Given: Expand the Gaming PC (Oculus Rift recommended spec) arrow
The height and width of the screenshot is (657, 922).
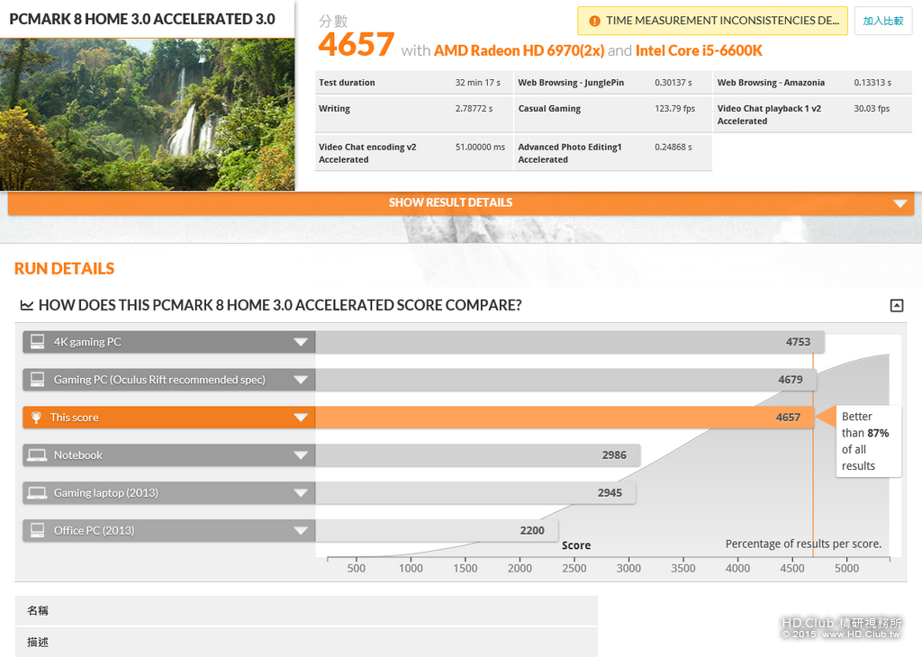Looking at the screenshot, I should tap(301, 380).
